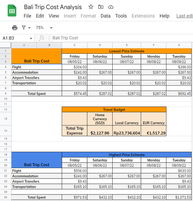Expand the name box range dropdown arrow

[31, 38]
